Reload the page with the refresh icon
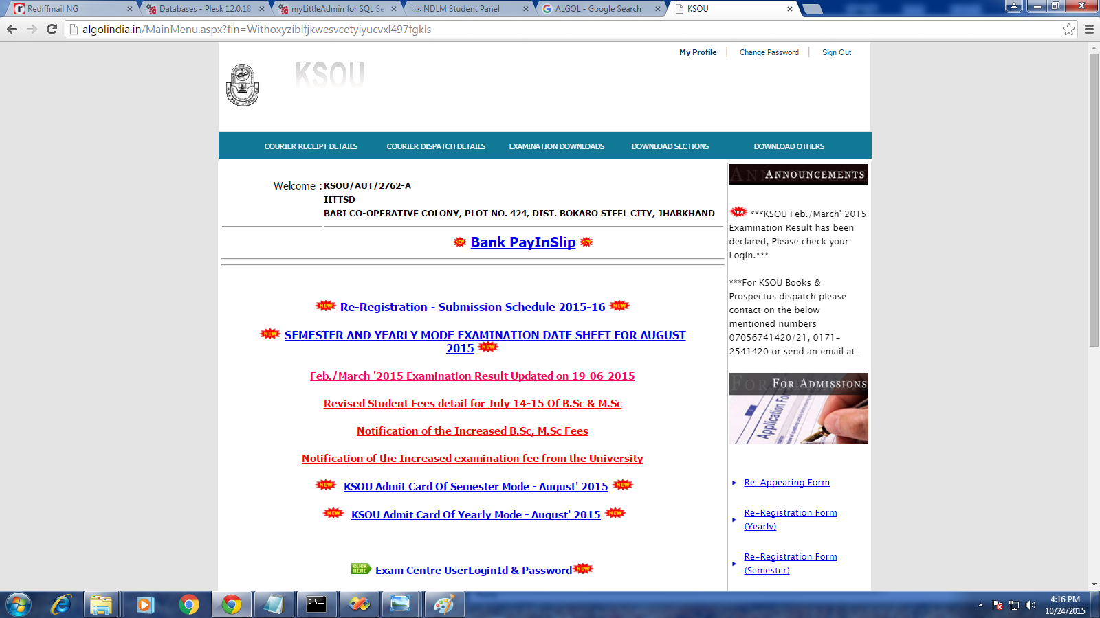The width and height of the screenshot is (1100, 618). tap(52, 29)
